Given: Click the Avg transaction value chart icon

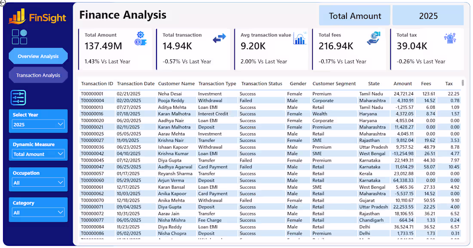Looking at the screenshot, I should [300, 39].
